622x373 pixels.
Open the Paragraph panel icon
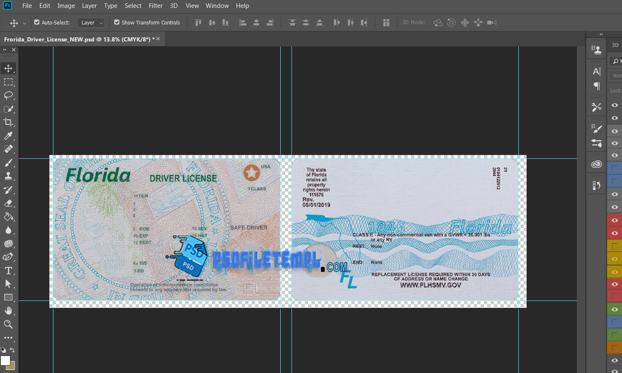click(x=597, y=86)
